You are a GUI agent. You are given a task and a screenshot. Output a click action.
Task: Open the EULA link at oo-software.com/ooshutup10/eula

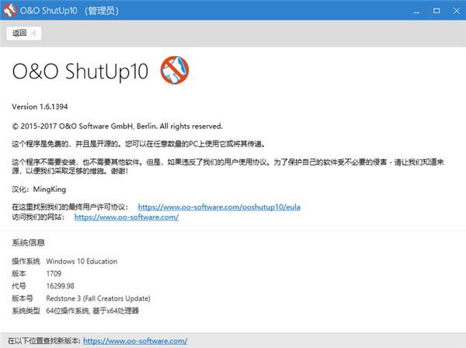[219, 207]
